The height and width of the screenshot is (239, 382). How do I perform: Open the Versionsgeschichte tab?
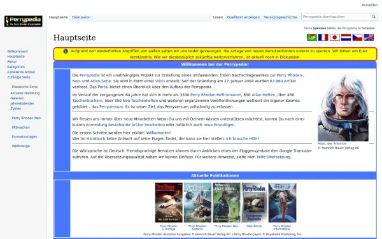coord(280,17)
